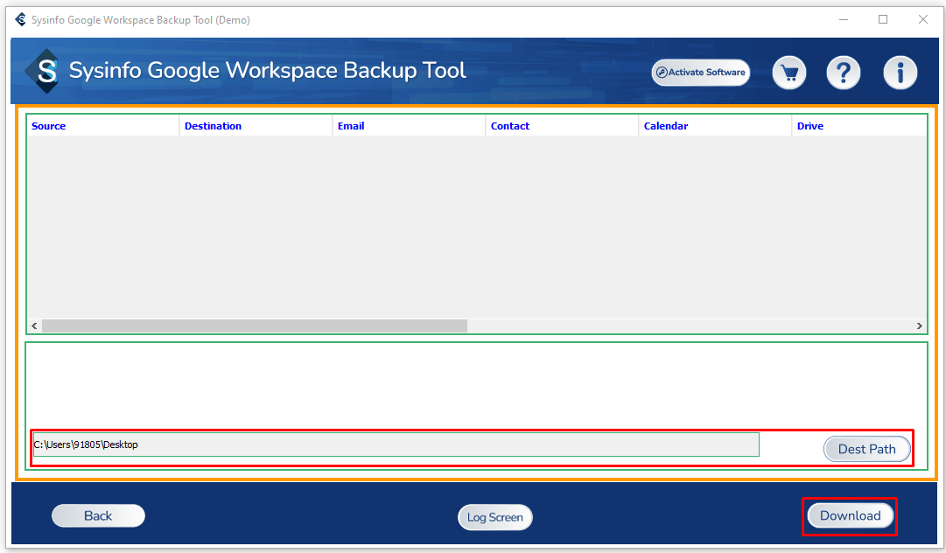Start backup with Download button
This screenshot has width=946, height=553.
[850, 515]
